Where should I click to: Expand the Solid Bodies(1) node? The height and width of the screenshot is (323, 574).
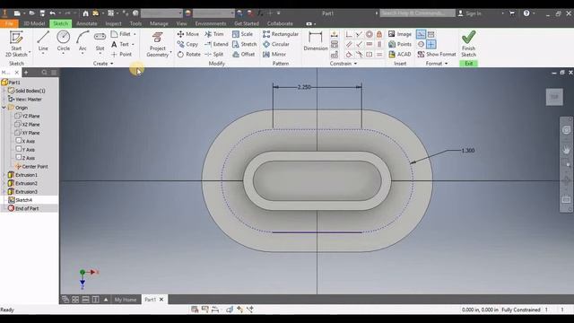4,91
